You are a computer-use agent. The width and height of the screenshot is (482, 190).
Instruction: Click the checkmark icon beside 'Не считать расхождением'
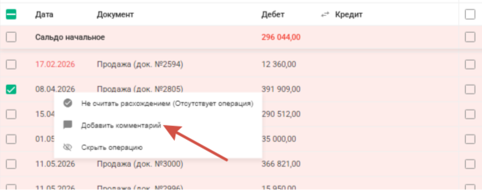(68, 103)
